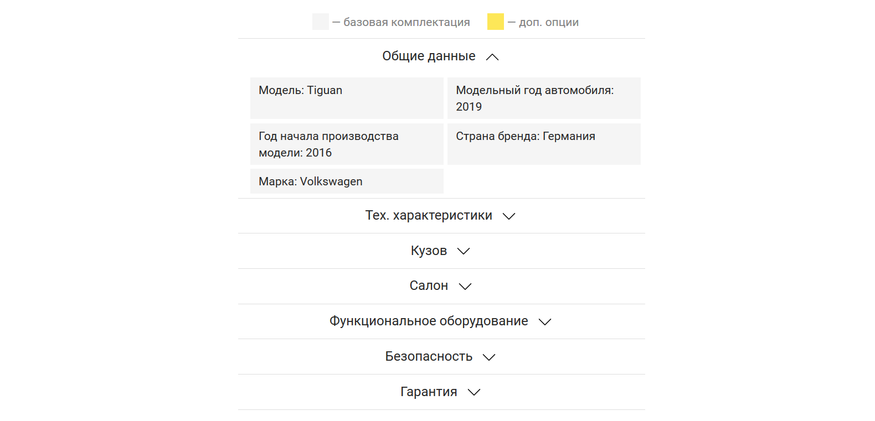Expand the Гарантия section

pyautogui.click(x=429, y=392)
